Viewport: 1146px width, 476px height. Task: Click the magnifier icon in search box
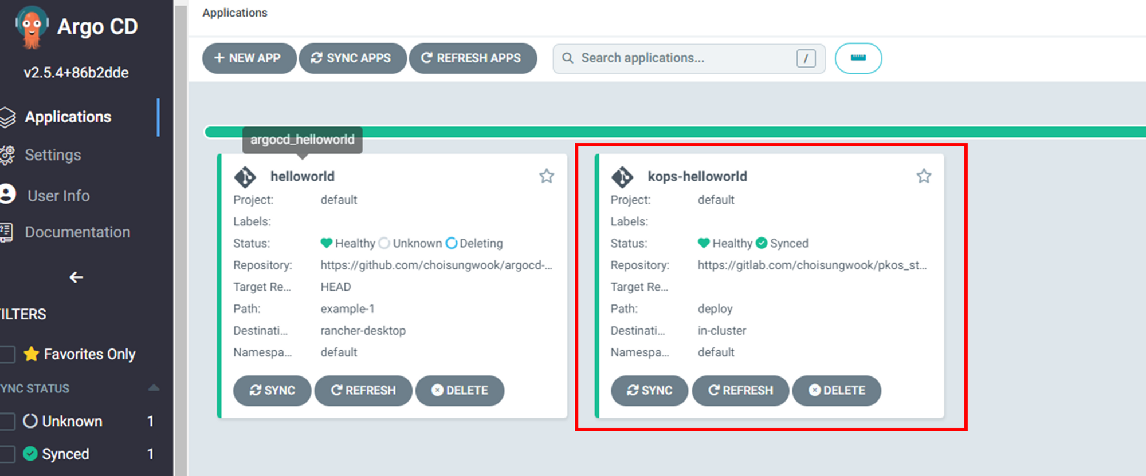coord(568,58)
